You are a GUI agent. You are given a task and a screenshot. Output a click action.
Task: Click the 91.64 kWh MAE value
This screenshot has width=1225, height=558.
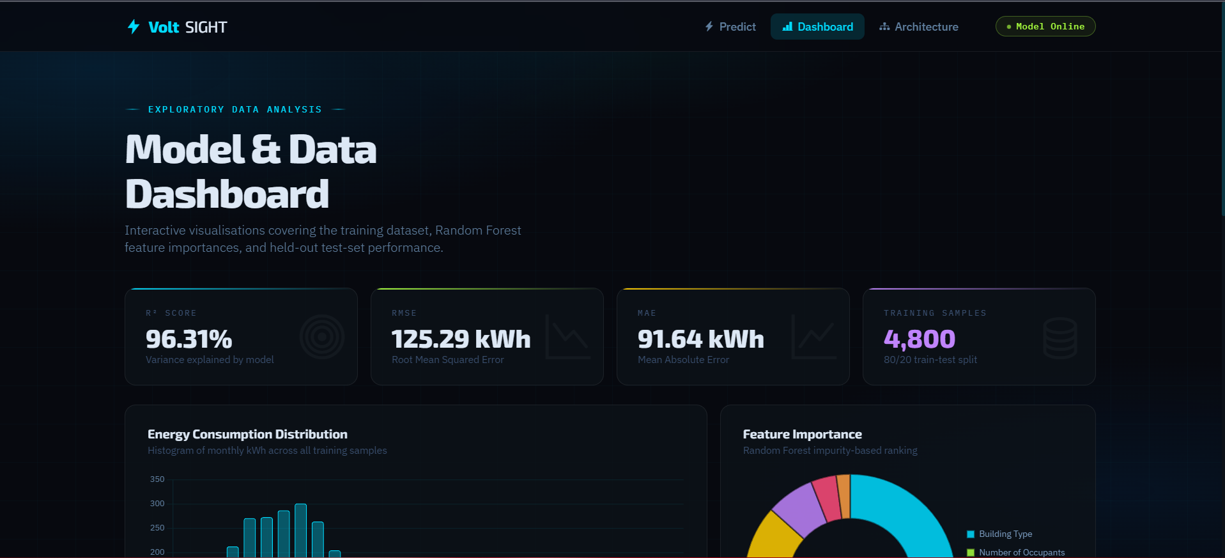click(x=700, y=339)
